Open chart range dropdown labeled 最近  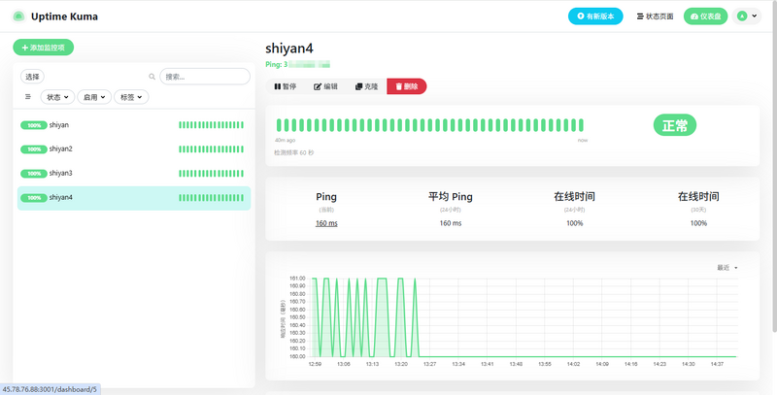[728, 267]
